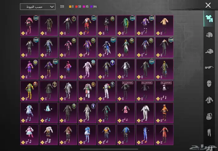
Task: Select the leftmost BLACKPINK outfit
Action: tap(126, 91)
